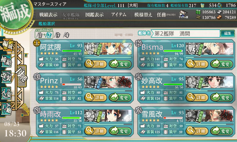Return to 母港 home port icon
Screen dimensions: 237x142
(x=22, y=76)
